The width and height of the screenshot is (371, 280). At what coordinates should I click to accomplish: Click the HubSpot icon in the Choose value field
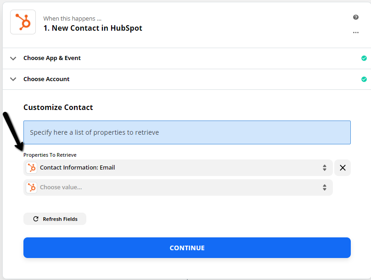pyautogui.click(x=32, y=187)
